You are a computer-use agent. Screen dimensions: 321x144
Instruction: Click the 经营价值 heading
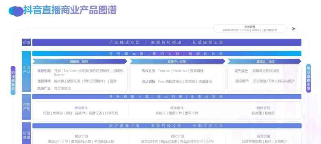pyautogui.click(x=264, y=136)
